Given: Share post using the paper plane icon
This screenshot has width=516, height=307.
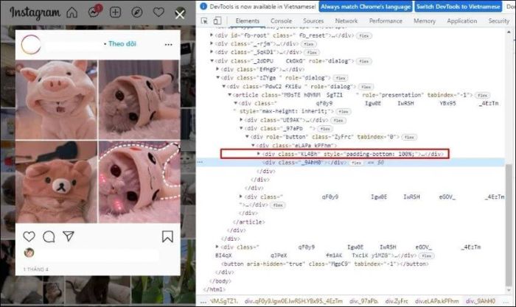Looking at the screenshot, I should pos(69,236).
